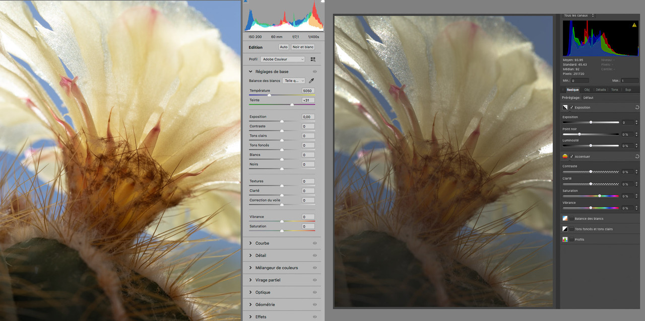Expand the Détail panel
The image size is (645, 321).
tap(251, 256)
